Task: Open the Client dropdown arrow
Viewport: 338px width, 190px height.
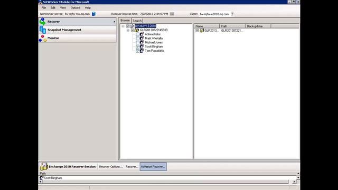Action: tap(232, 14)
